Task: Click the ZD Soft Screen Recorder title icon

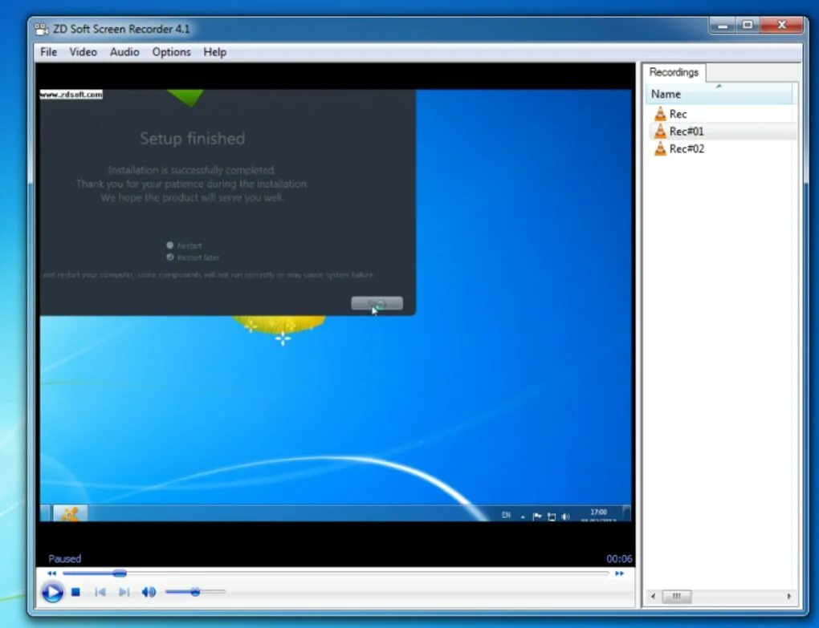Action: click(x=42, y=29)
